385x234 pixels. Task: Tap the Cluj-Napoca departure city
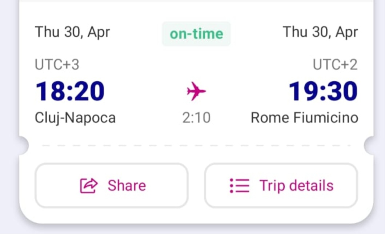tap(75, 118)
